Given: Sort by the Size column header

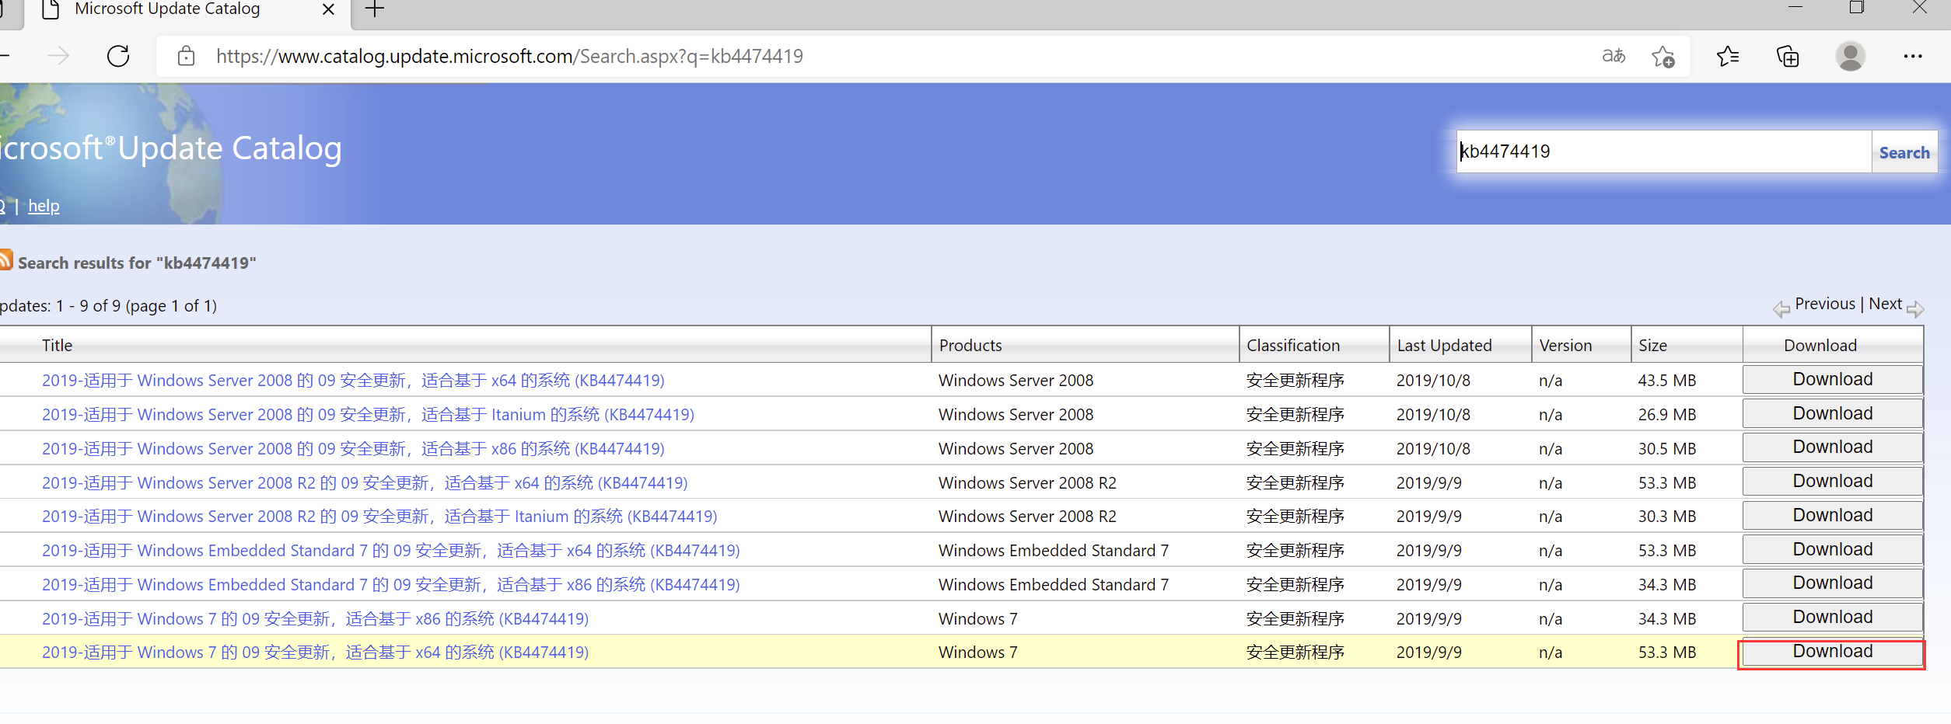Looking at the screenshot, I should 1652,346.
